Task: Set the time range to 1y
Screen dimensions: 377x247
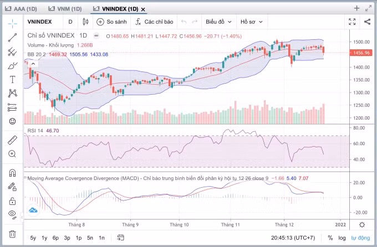Action: pyautogui.click(x=44, y=238)
